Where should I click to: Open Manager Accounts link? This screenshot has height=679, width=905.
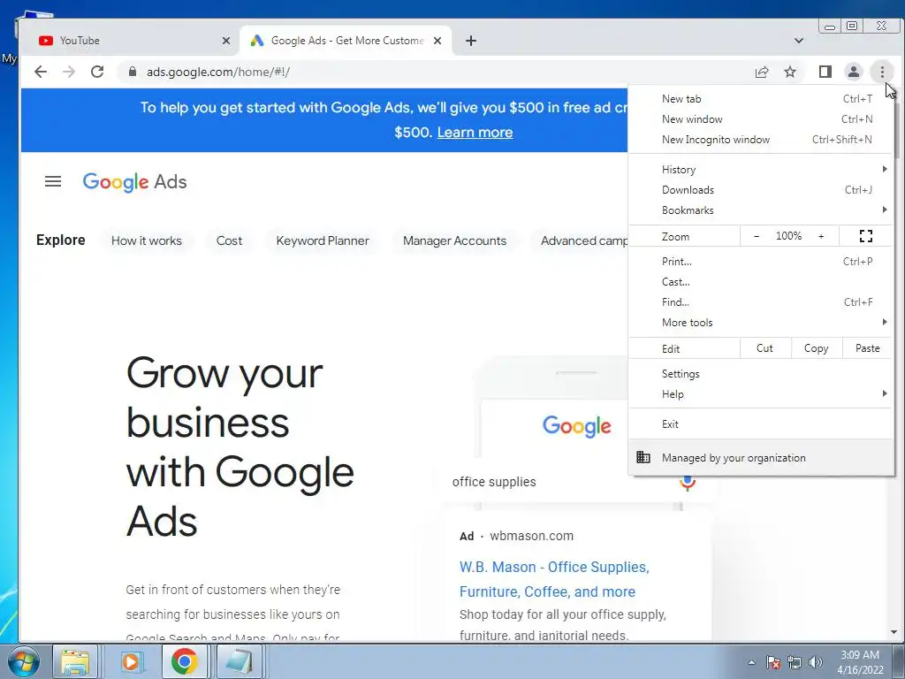pyautogui.click(x=454, y=240)
